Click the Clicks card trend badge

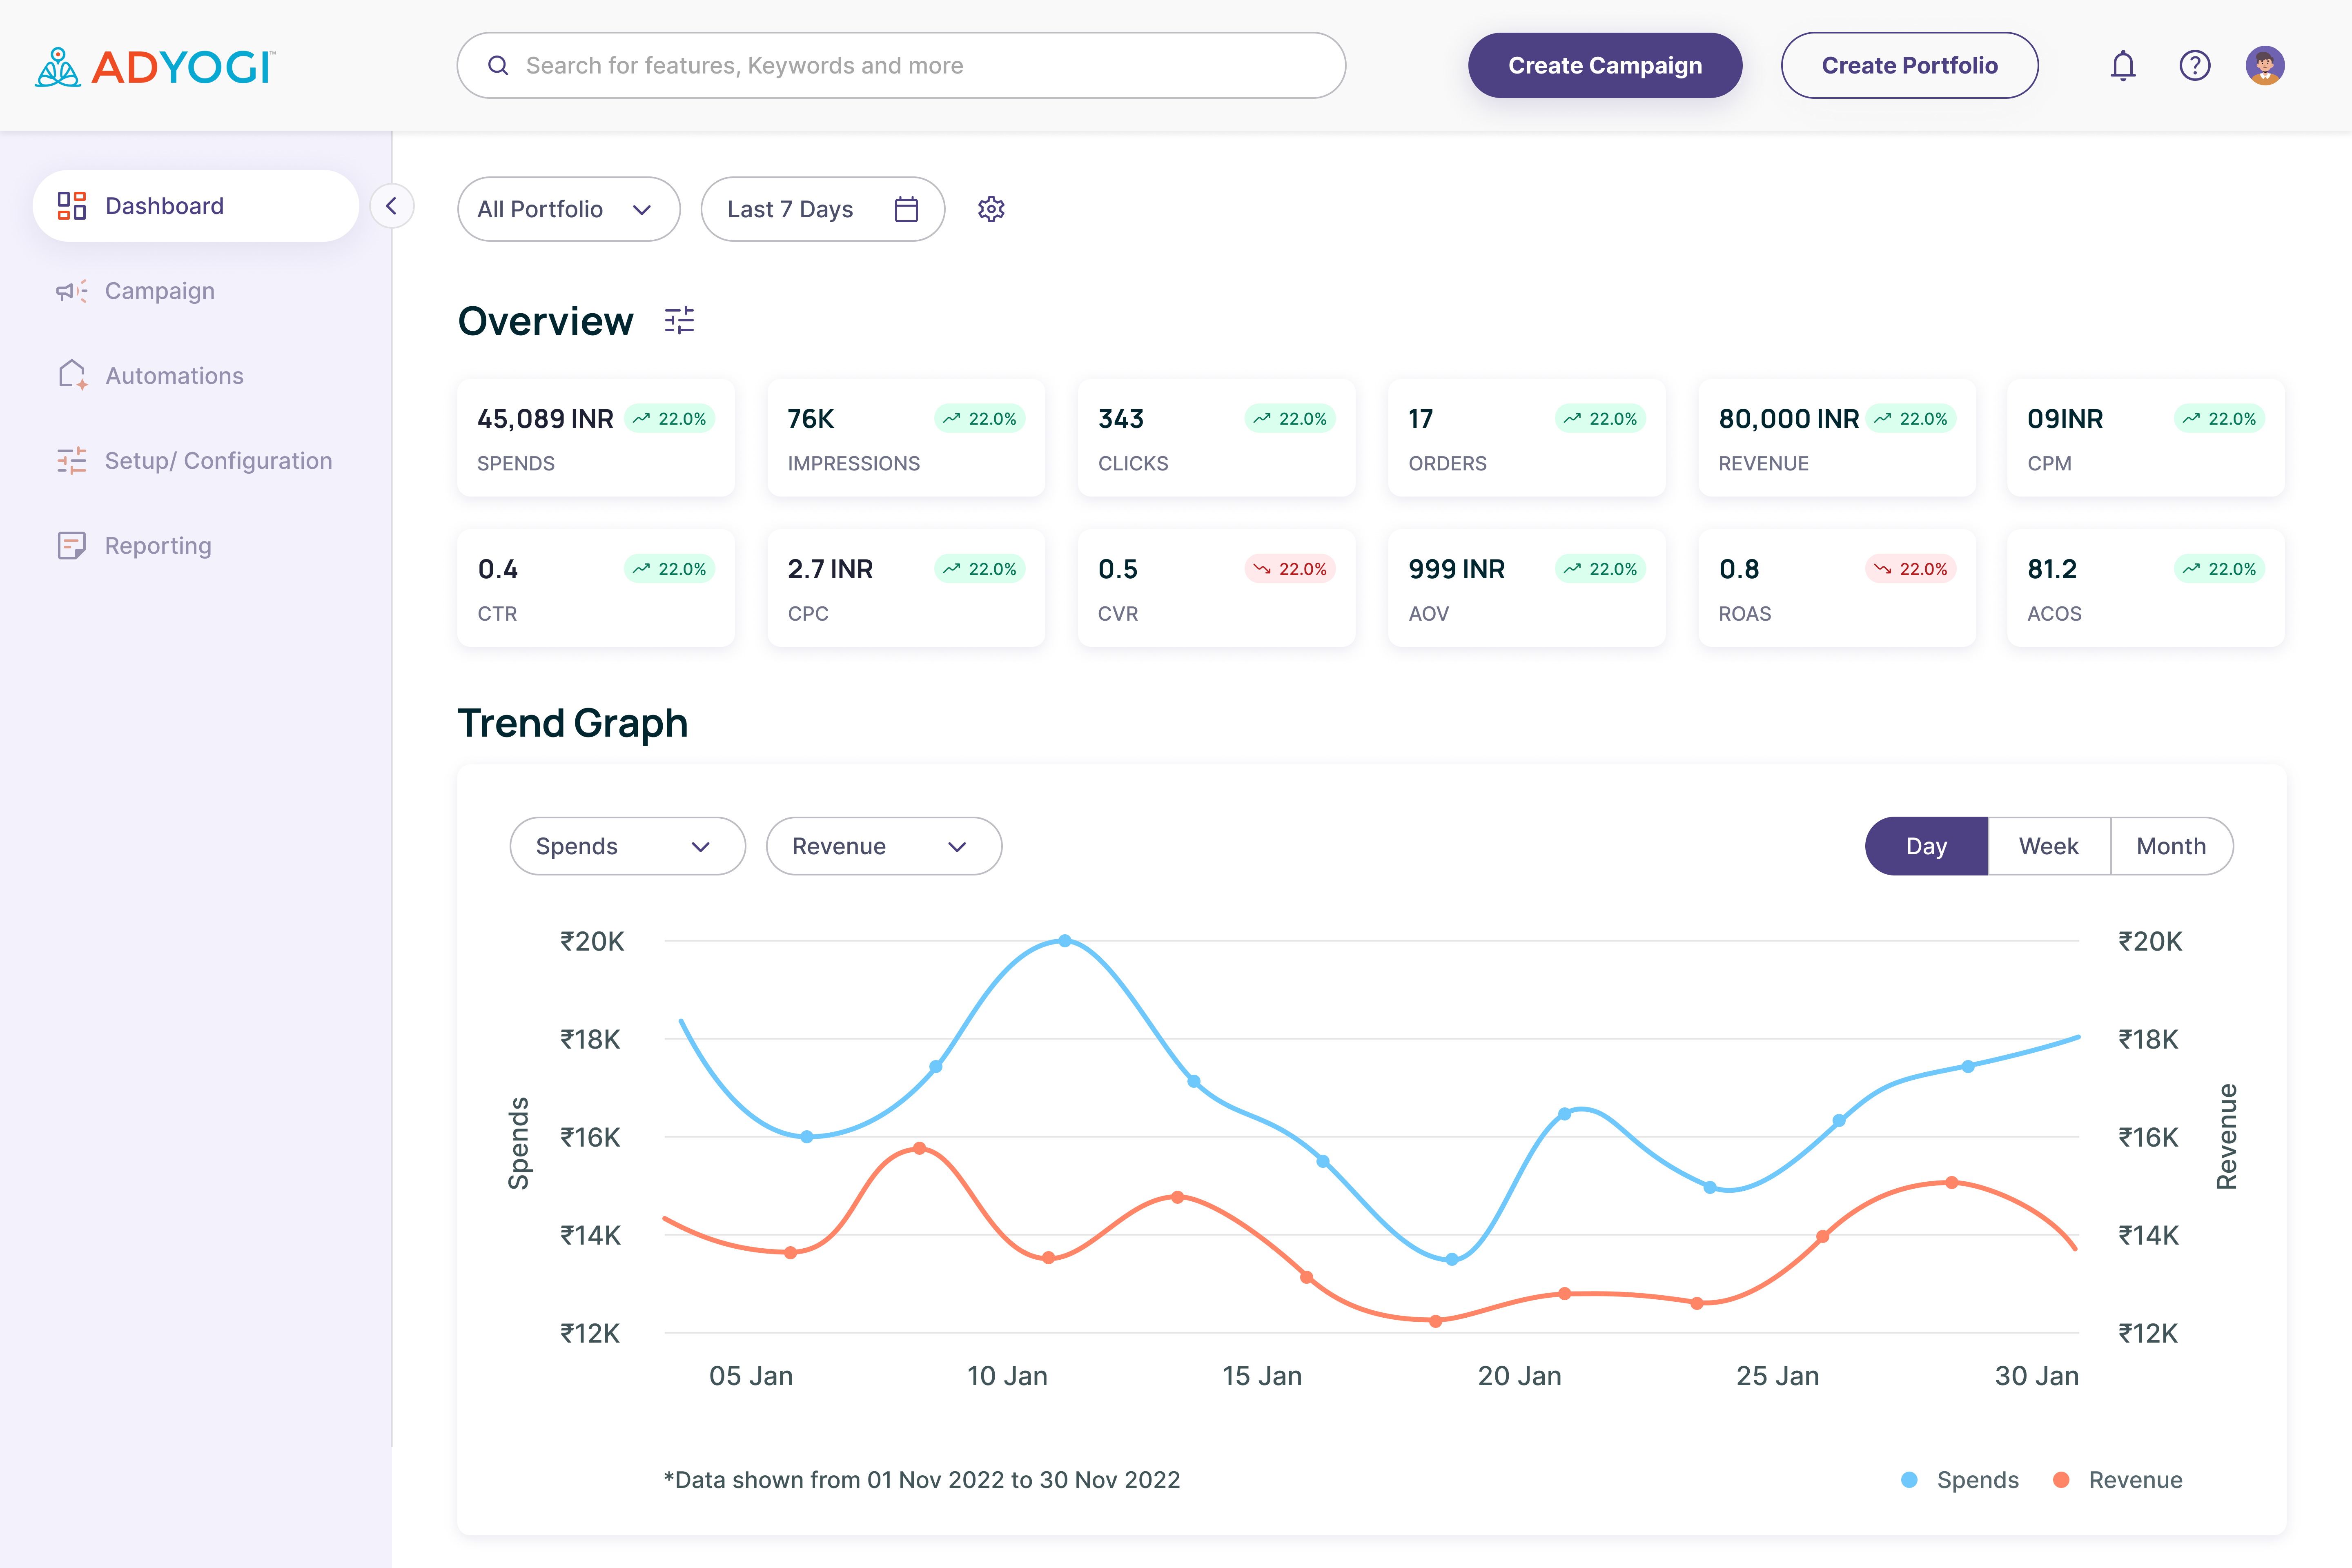[x=1289, y=419]
